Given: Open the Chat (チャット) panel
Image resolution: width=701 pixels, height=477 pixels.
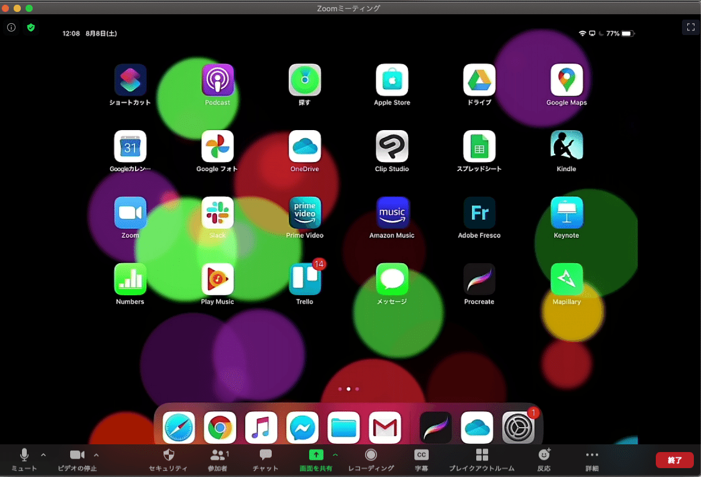Looking at the screenshot, I should coord(266,460).
